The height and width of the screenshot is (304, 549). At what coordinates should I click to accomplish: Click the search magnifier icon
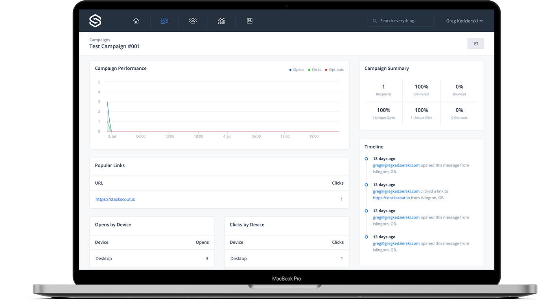[374, 20]
